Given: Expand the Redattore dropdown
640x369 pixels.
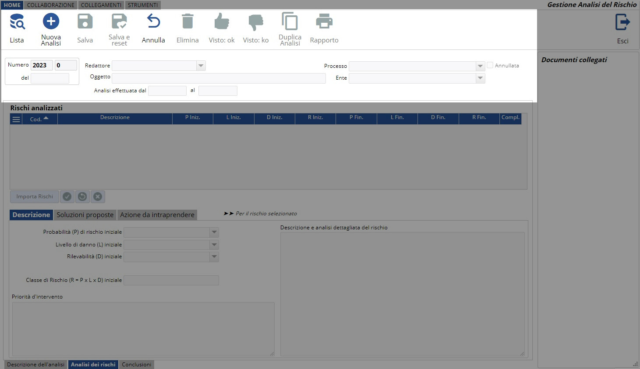Looking at the screenshot, I should pos(201,66).
